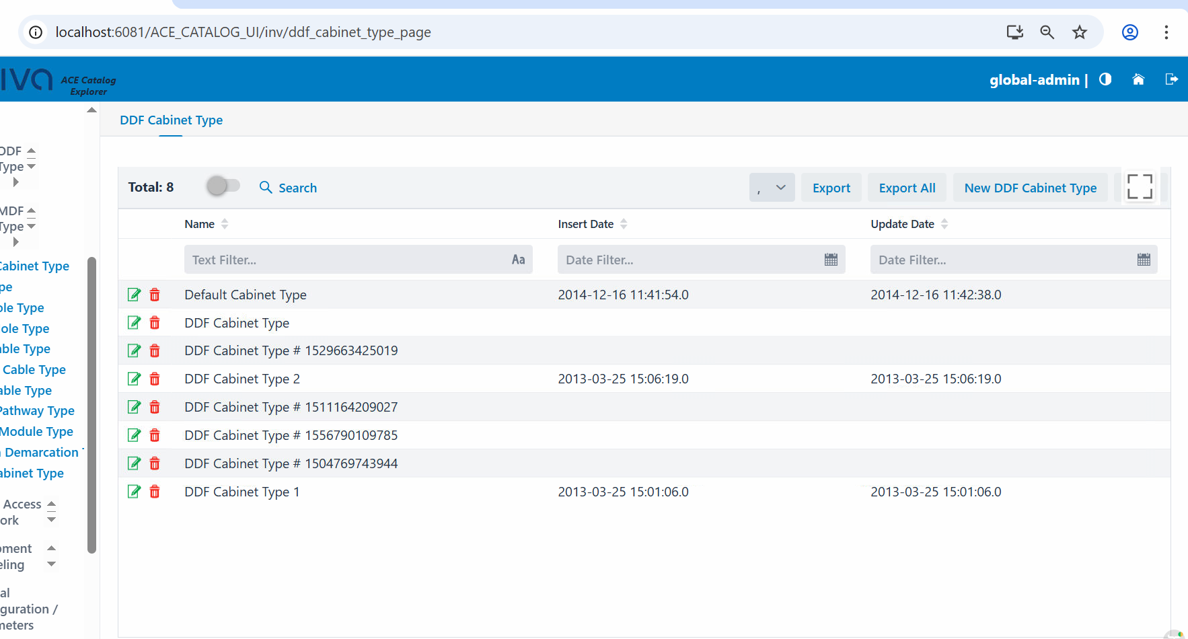Viewport: 1188px width, 639px height.
Task: Sort table by Name column
Action: click(x=225, y=224)
